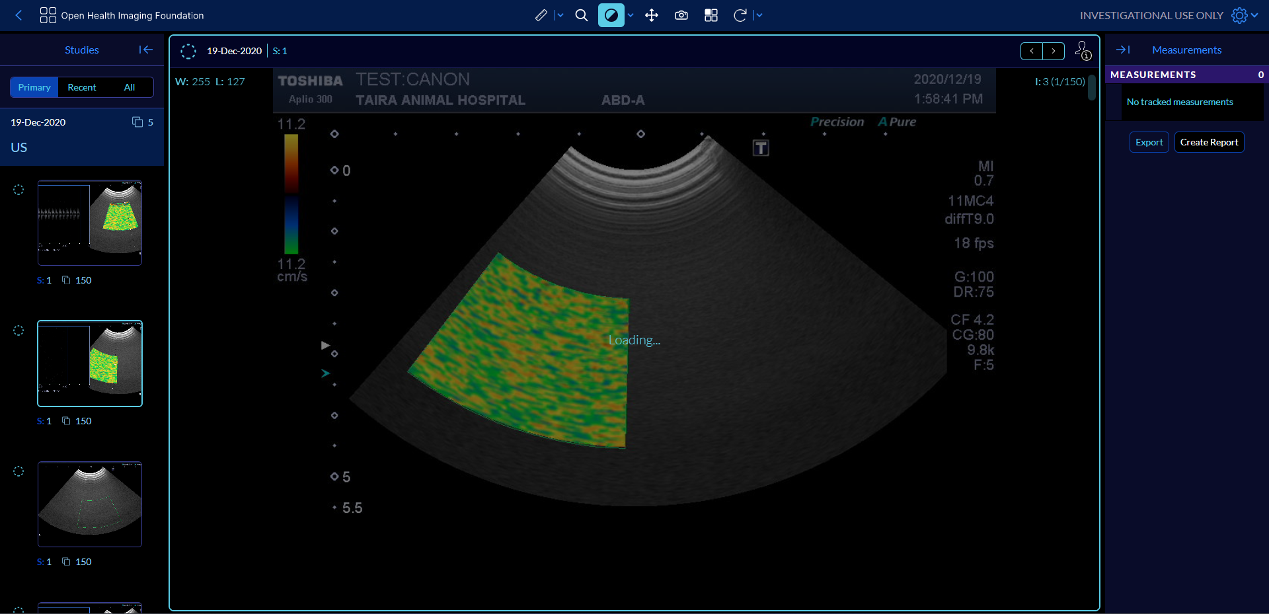
Task: Select the third grayscale series thumbnail
Action: point(90,504)
